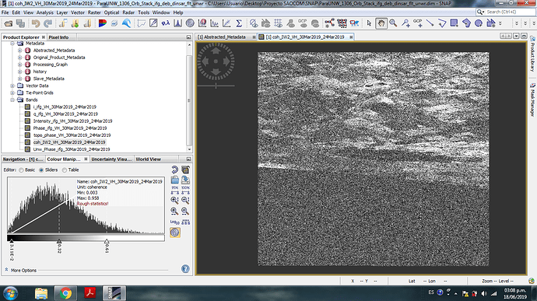
Task: Click the Redo arrow in toolbar
Action: point(48,23)
